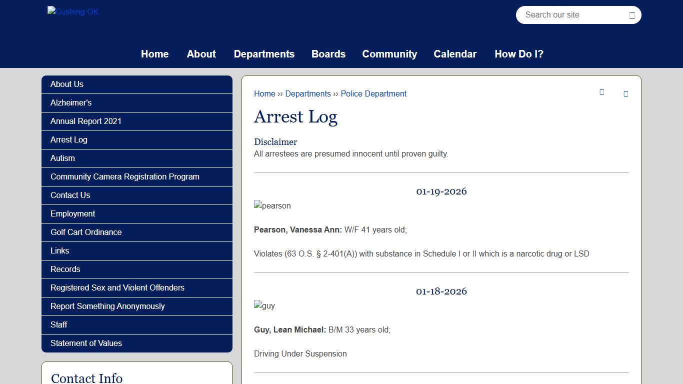The width and height of the screenshot is (683, 384).
Task: Click Departments in the breadcrumb trail
Action: tap(308, 93)
